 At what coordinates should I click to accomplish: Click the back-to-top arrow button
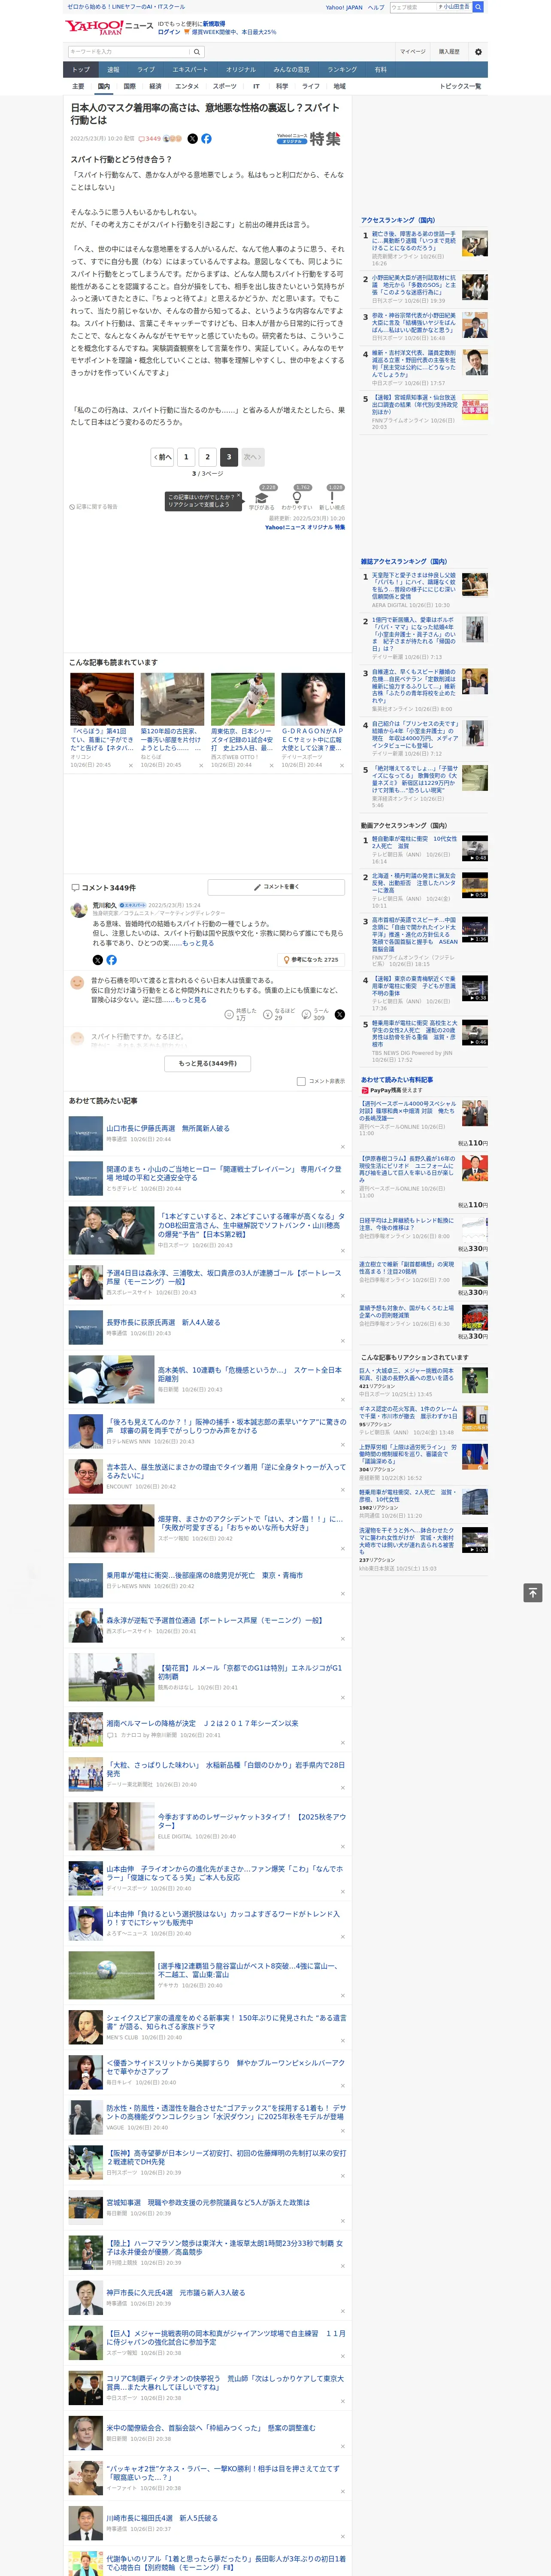(x=533, y=1593)
